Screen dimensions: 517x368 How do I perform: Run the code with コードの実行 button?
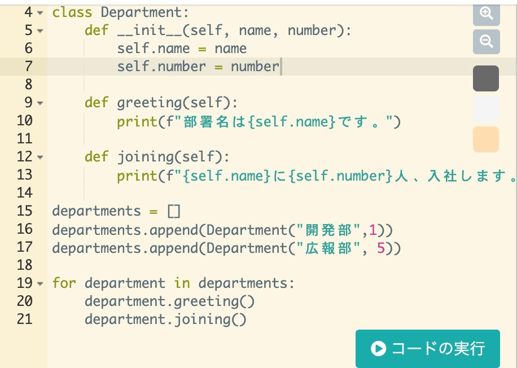tap(428, 348)
